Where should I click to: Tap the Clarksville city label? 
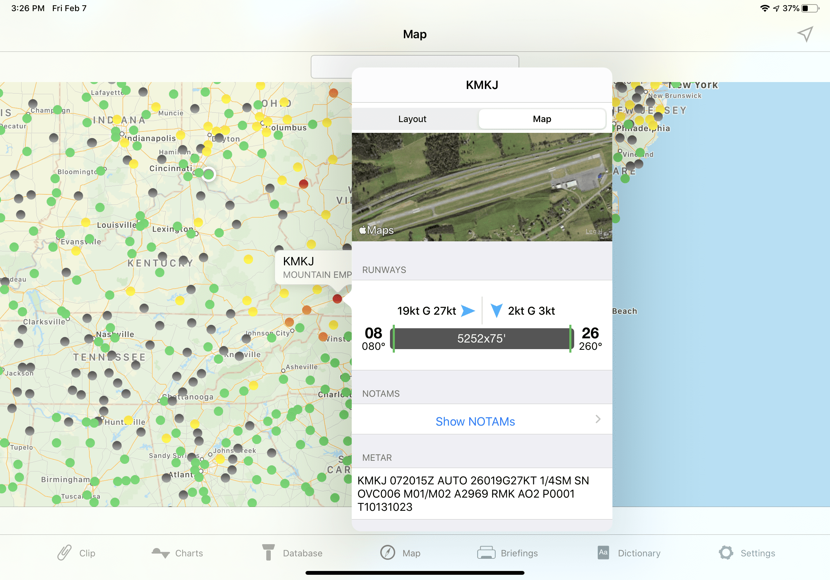tap(44, 322)
